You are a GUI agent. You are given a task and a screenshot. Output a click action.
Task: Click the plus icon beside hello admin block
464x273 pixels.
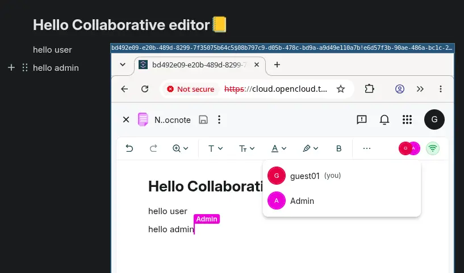pos(11,67)
